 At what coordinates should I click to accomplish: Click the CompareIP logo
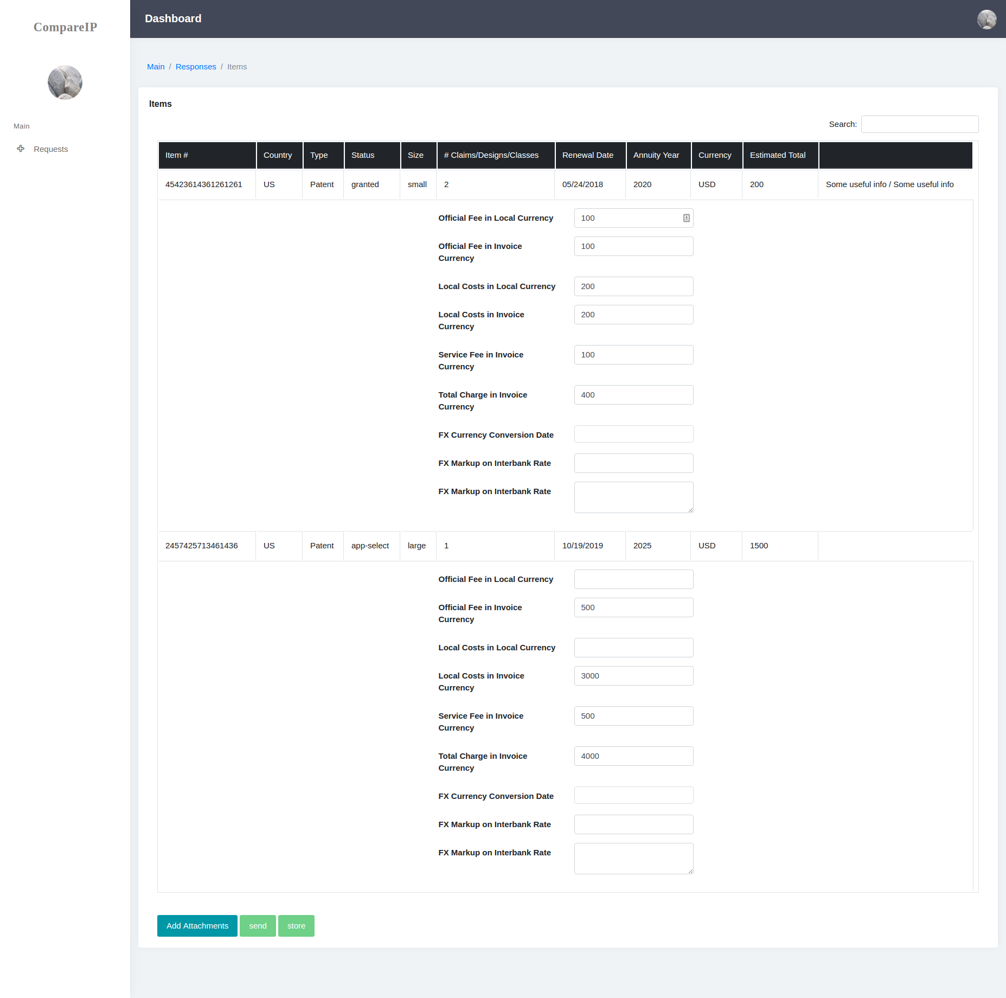65,27
